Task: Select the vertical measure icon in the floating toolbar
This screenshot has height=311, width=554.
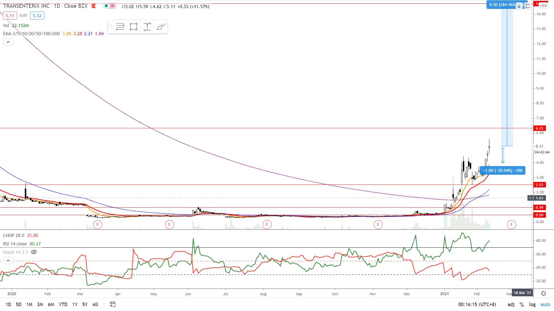Action: [147, 27]
